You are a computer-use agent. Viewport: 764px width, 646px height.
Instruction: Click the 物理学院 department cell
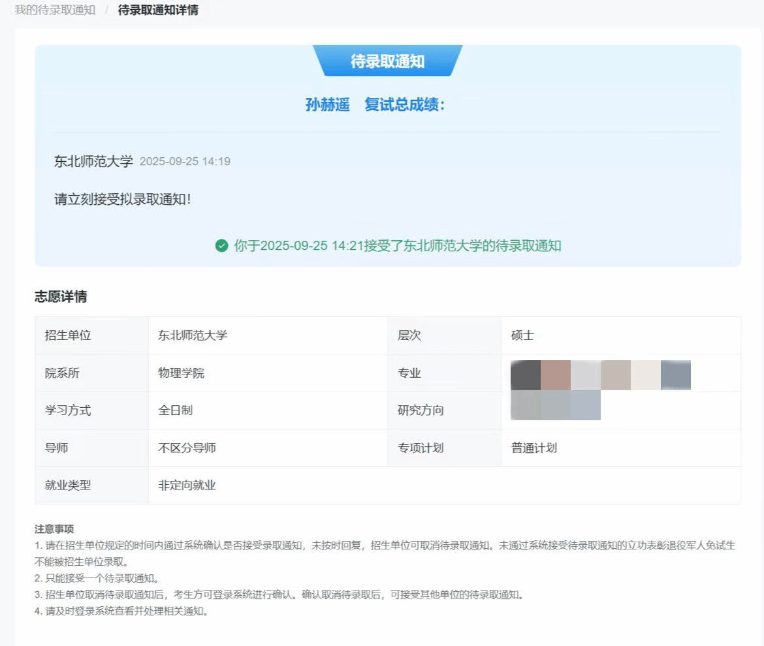(181, 373)
